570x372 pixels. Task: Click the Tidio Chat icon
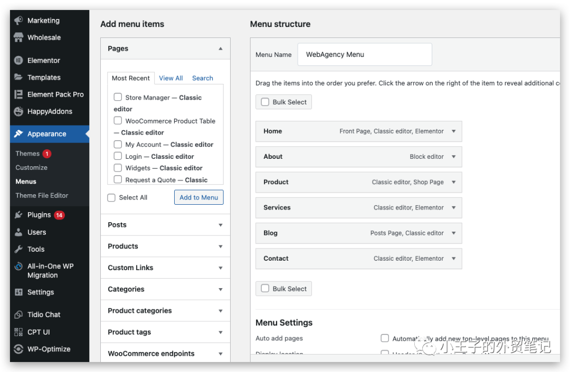coord(18,314)
